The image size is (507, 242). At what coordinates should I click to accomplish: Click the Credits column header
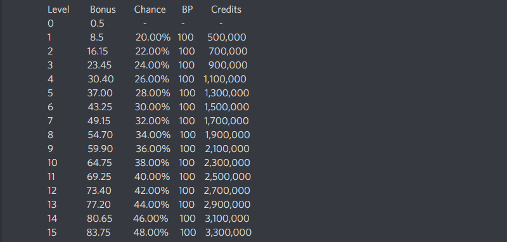pyautogui.click(x=226, y=10)
